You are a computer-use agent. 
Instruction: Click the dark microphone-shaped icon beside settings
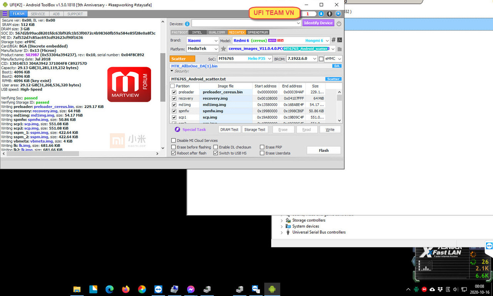click(330, 14)
